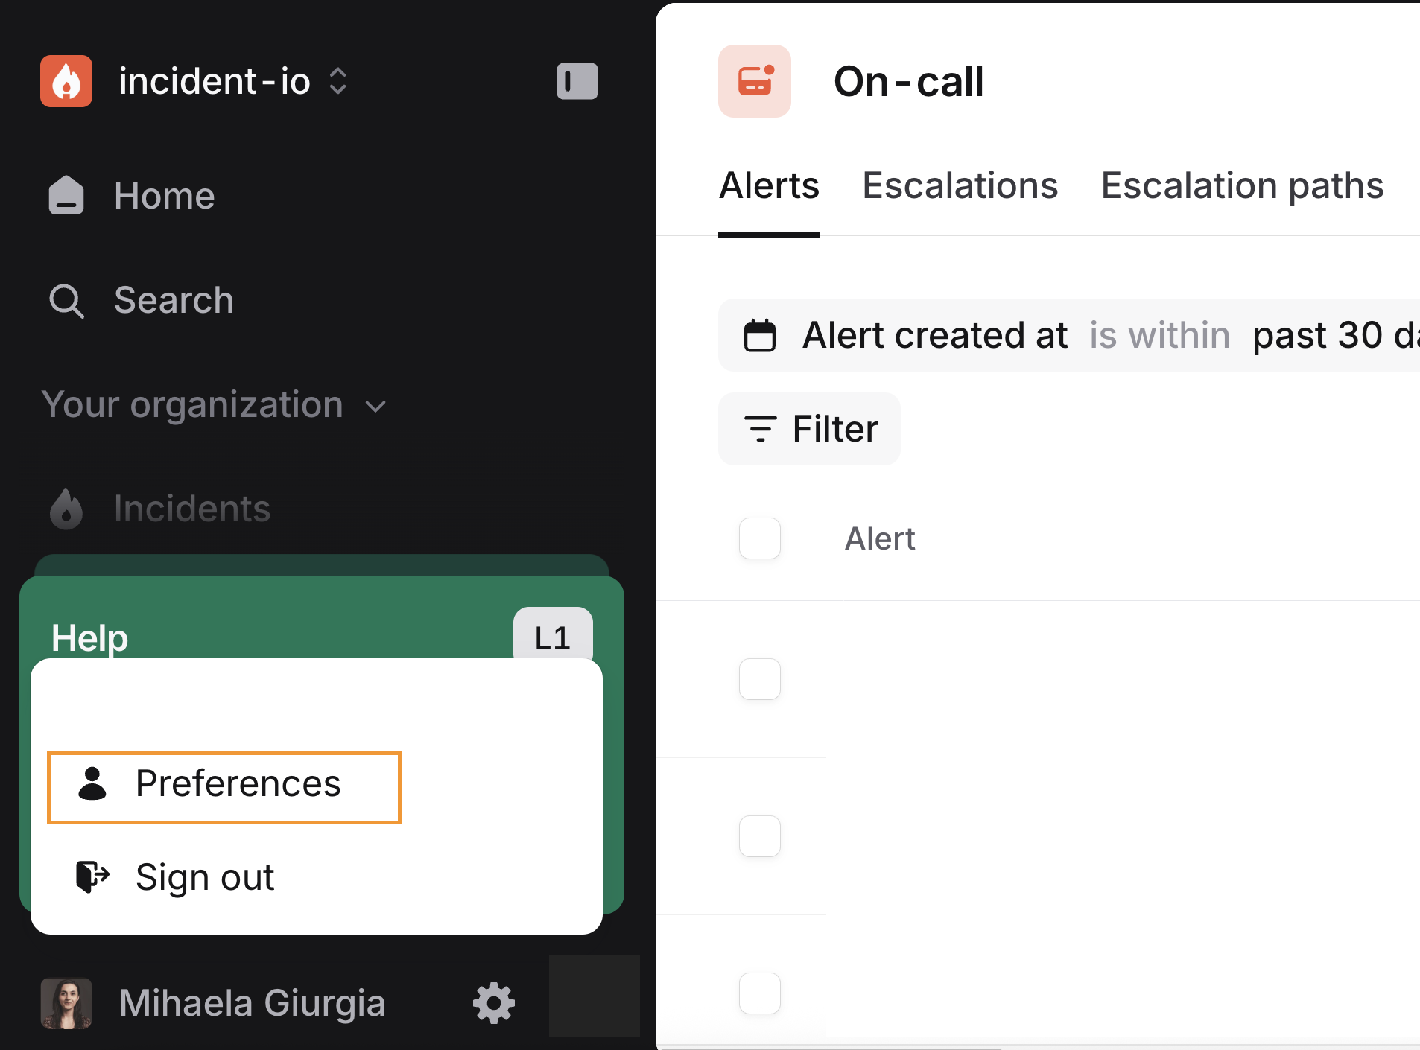Switch to the Escalations tab

pos(960,185)
